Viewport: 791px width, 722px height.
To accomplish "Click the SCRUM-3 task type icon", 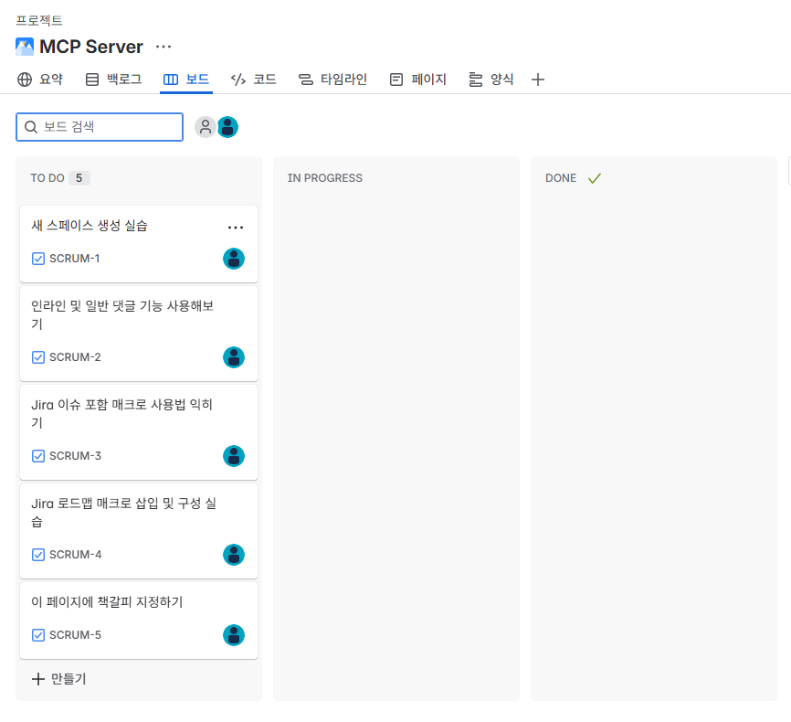I will point(38,456).
